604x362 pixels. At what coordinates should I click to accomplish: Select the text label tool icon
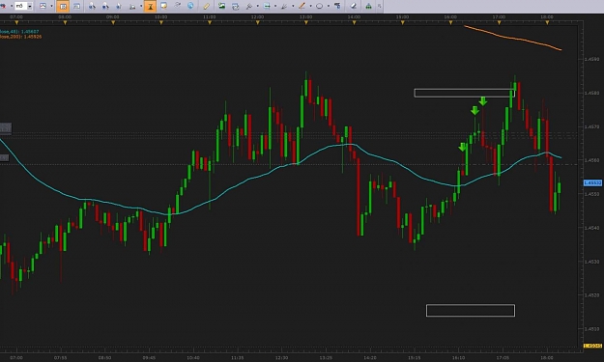[x=337, y=6]
